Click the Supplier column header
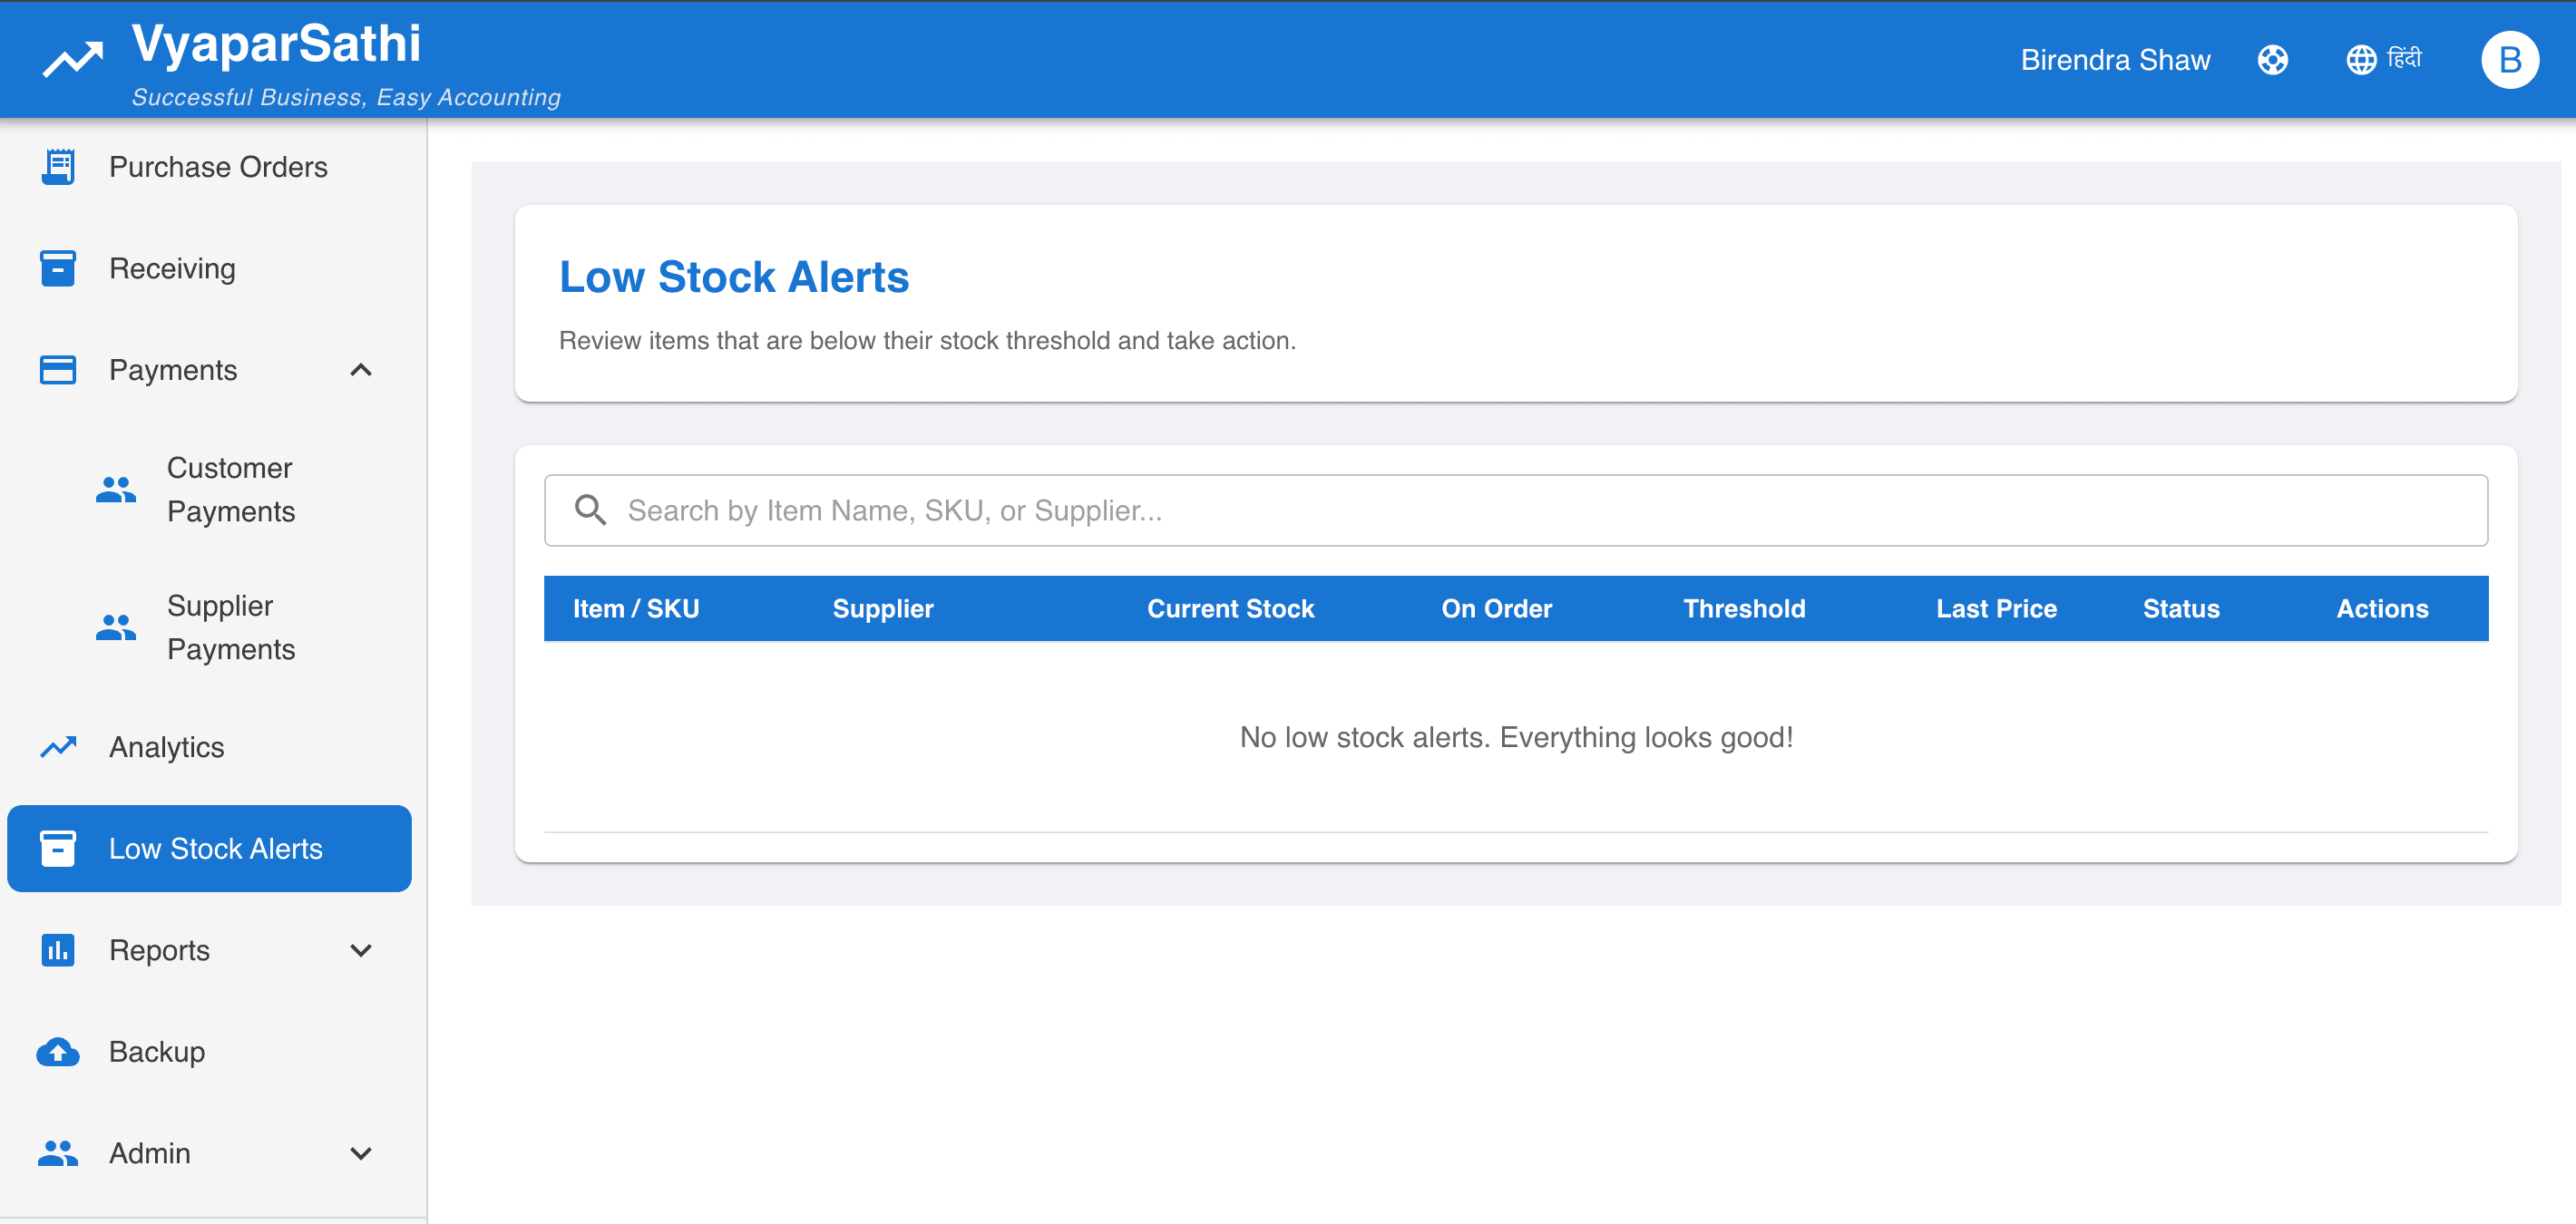This screenshot has width=2576, height=1224. click(883, 608)
